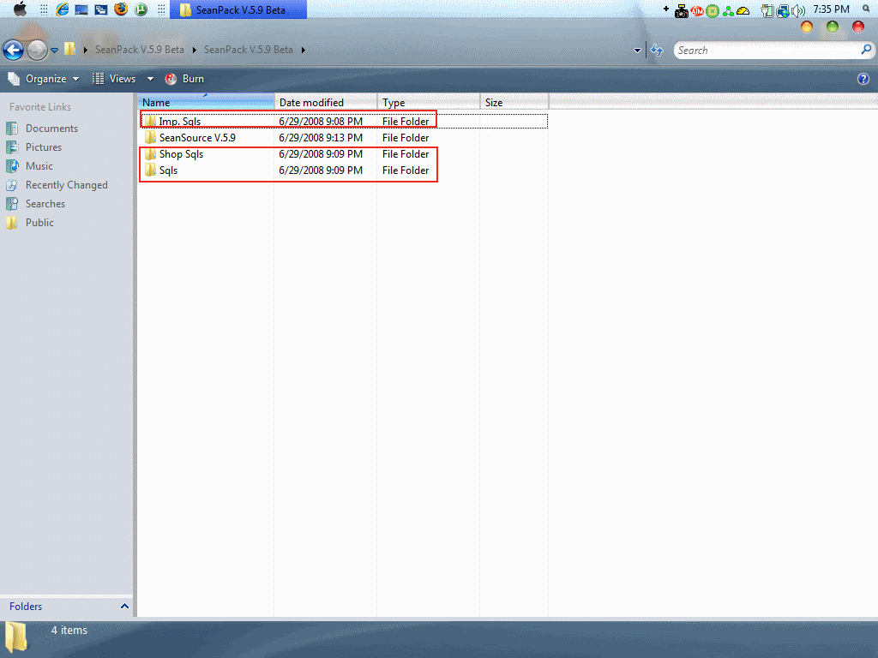
Task: Toggle the Folders pane chevron
Action: tap(124, 607)
